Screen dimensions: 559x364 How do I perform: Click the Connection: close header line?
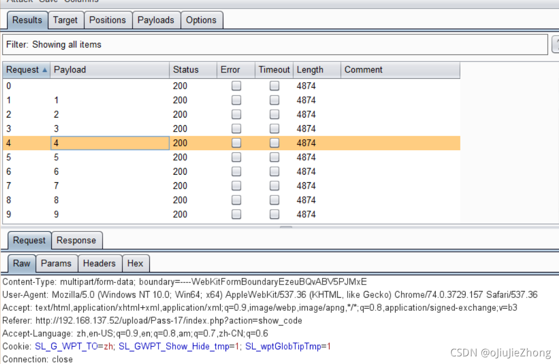(x=38, y=359)
